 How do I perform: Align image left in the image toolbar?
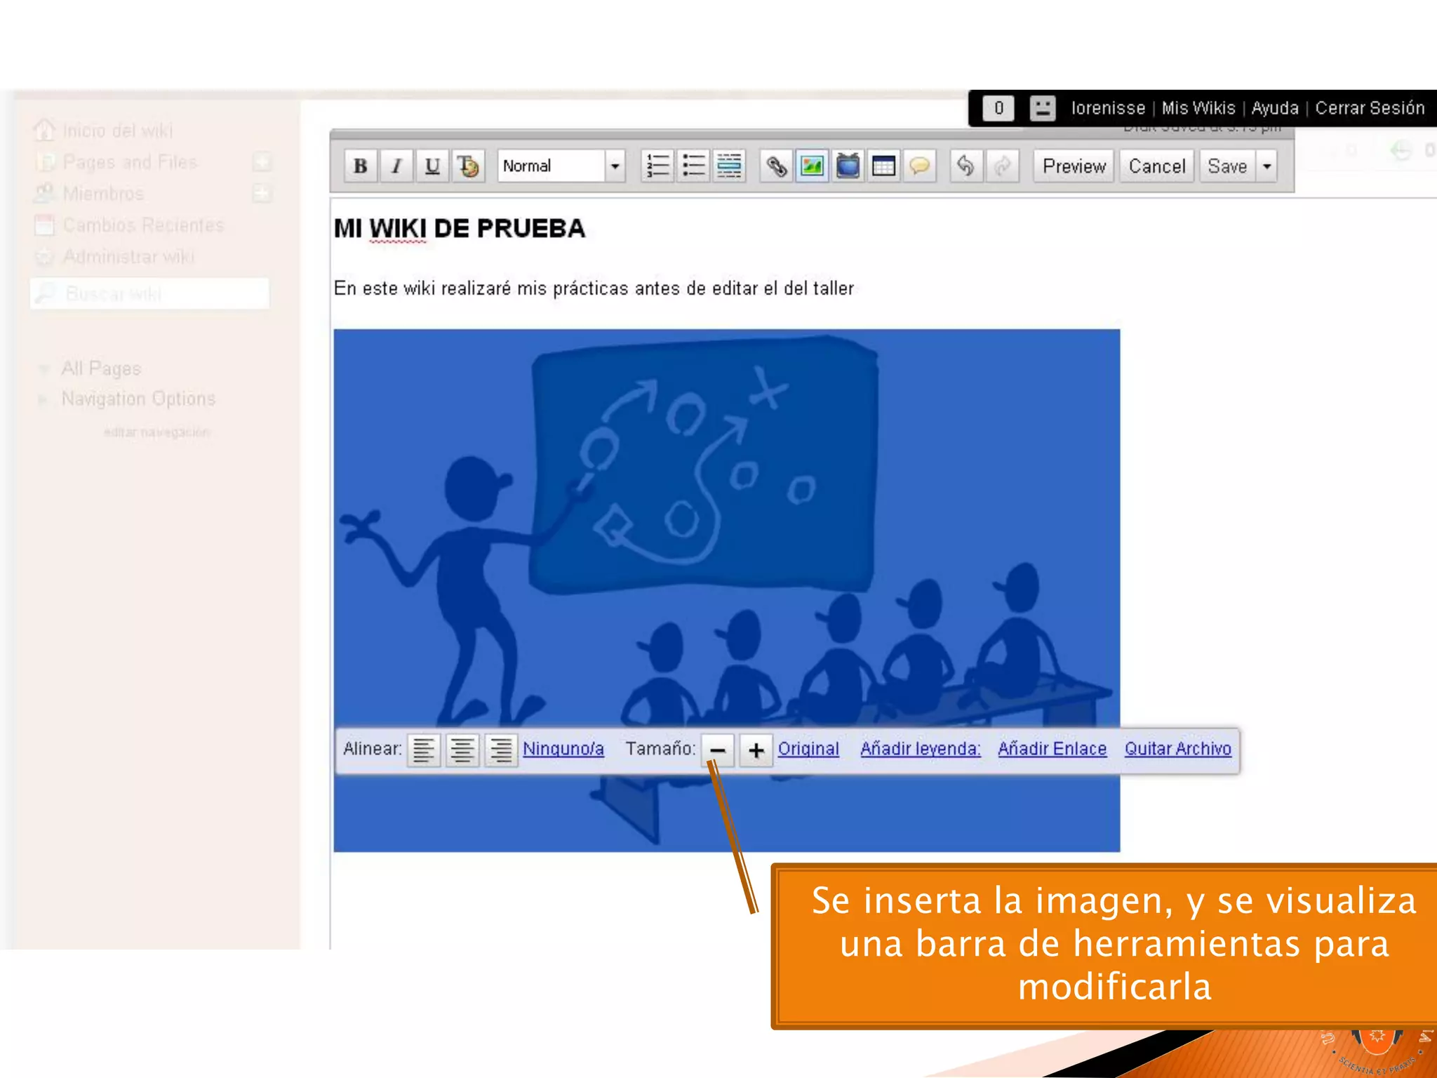click(x=424, y=750)
